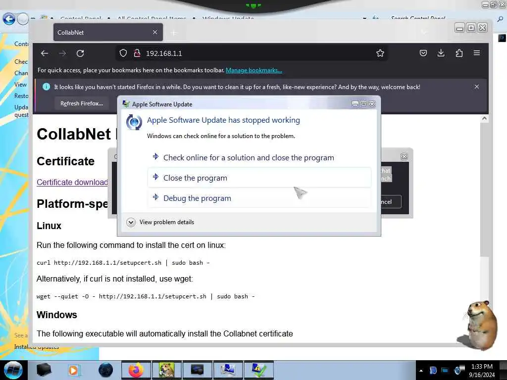Choose Debug the program option

259,198
